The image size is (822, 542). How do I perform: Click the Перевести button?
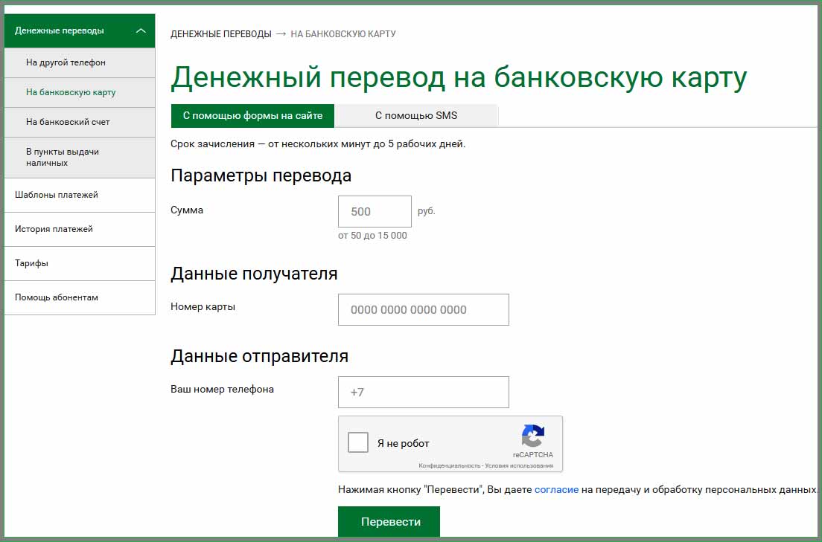389,522
